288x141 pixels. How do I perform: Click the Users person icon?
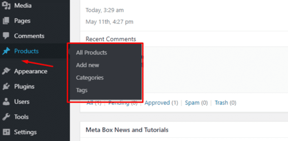6,102
